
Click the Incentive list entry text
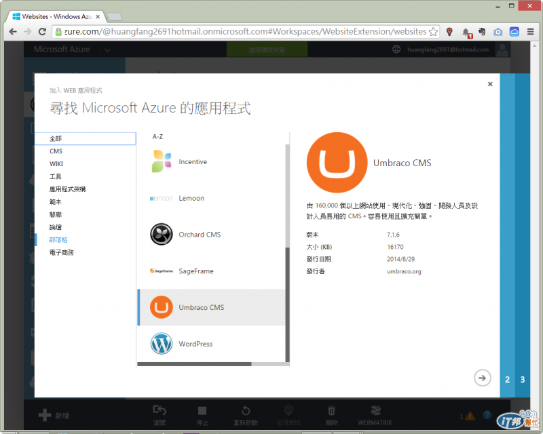tap(193, 161)
